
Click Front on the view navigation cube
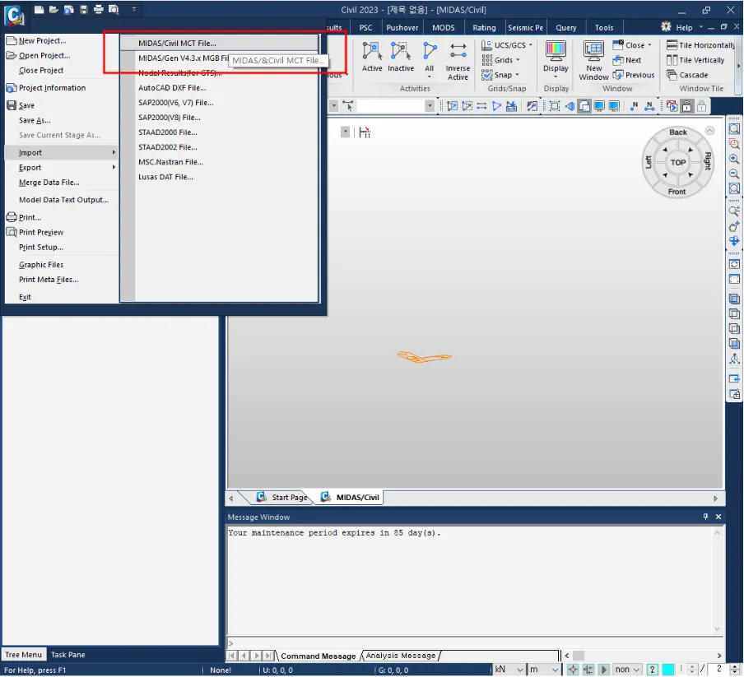click(x=677, y=192)
